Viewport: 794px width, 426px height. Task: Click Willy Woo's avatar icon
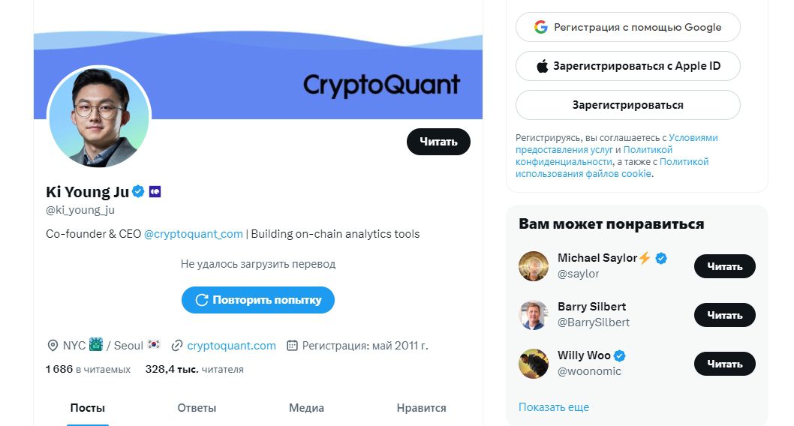pyautogui.click(x=534, y=364)
